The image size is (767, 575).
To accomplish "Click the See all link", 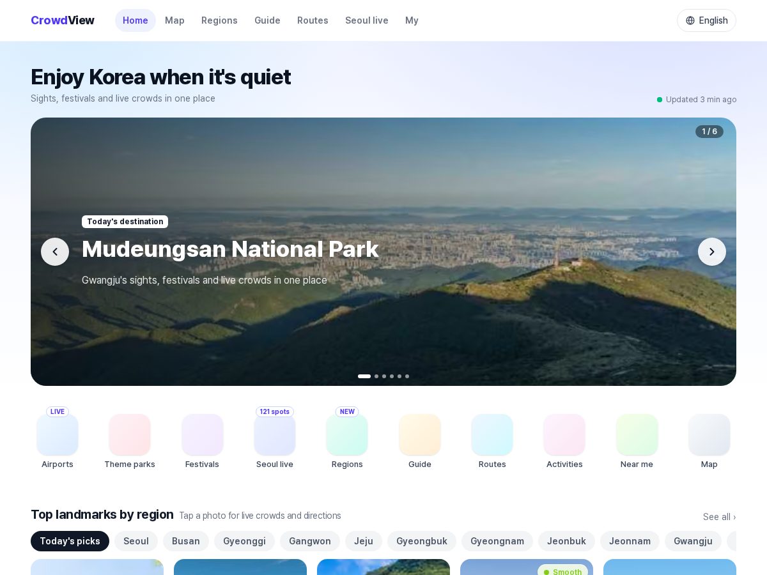I will pyautogui.click(x=720, y=517).
